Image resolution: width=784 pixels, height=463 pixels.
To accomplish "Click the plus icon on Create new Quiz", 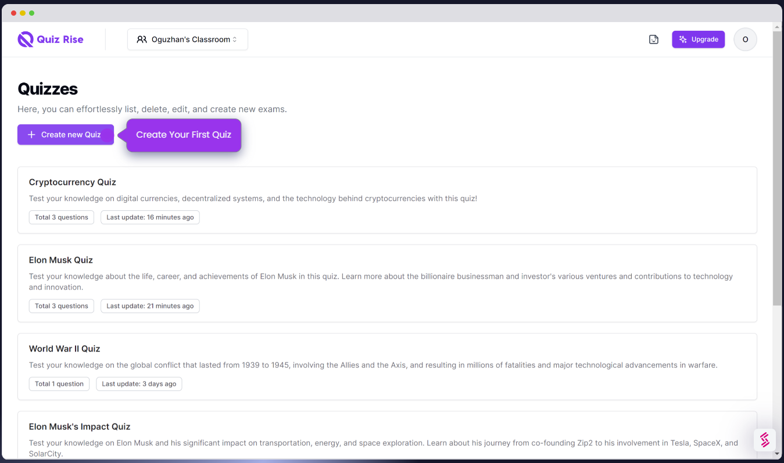I will coord(30,134).
